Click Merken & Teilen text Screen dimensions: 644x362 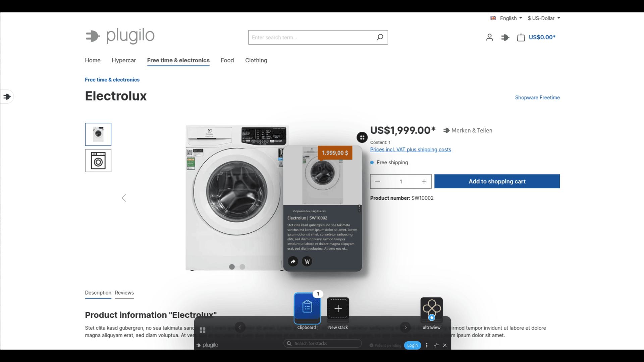472,130
